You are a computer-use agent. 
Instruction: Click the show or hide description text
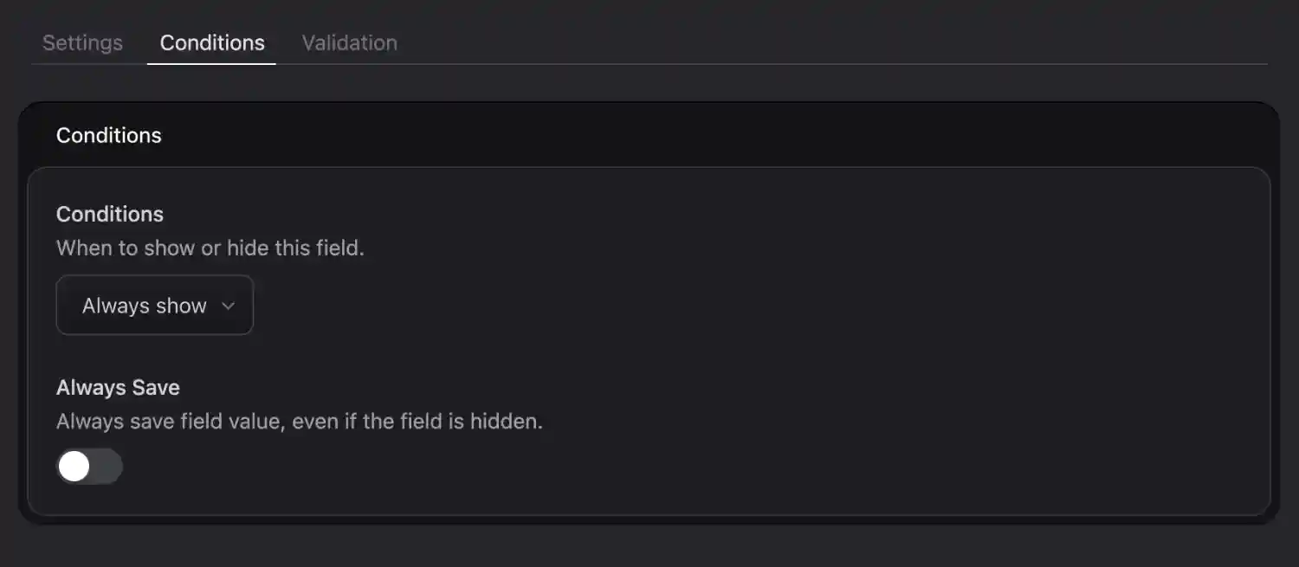click(x=210, y=248)
